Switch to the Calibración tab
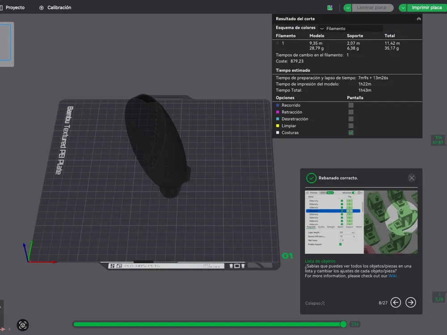The width and height of the screenshot is (447, 335). 59,8
